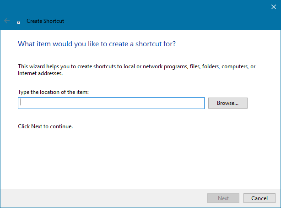
Task: Close the Create Shortcut wizard window
Action: click(x=273, y=6)
